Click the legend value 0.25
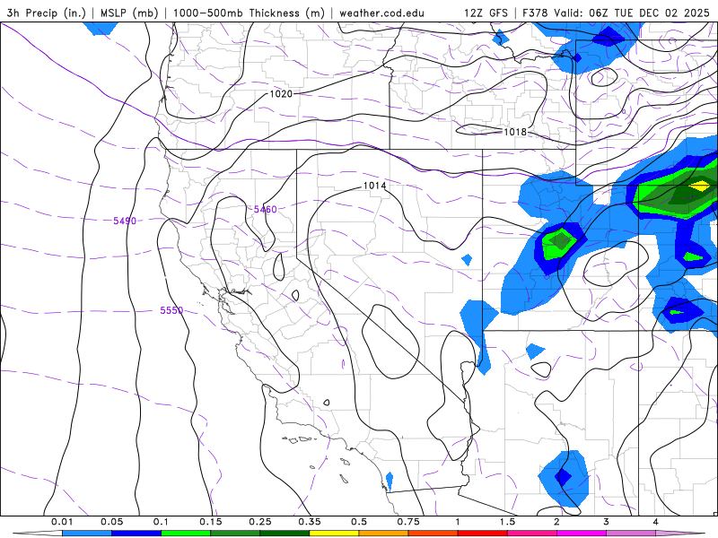 [260, 522]
